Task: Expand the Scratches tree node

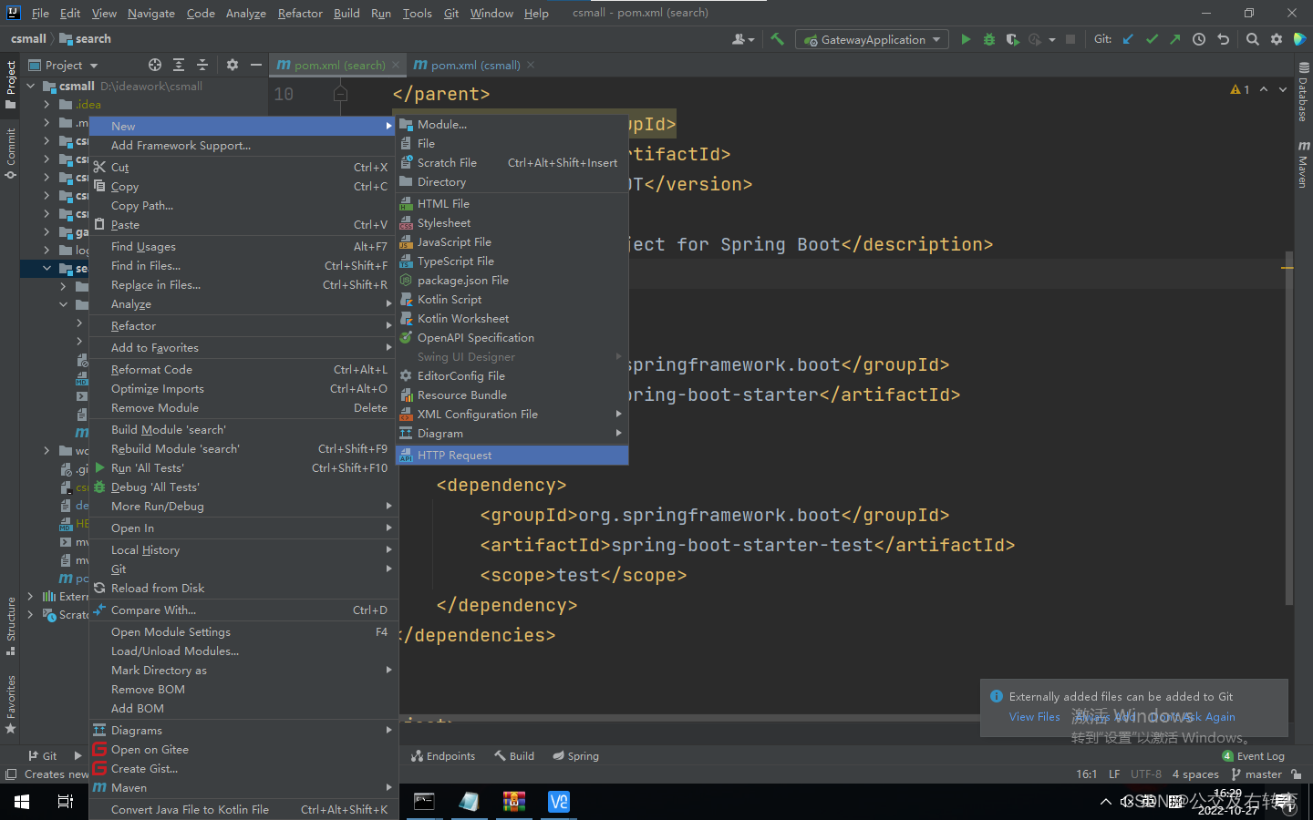Action: tap(30, 614)
